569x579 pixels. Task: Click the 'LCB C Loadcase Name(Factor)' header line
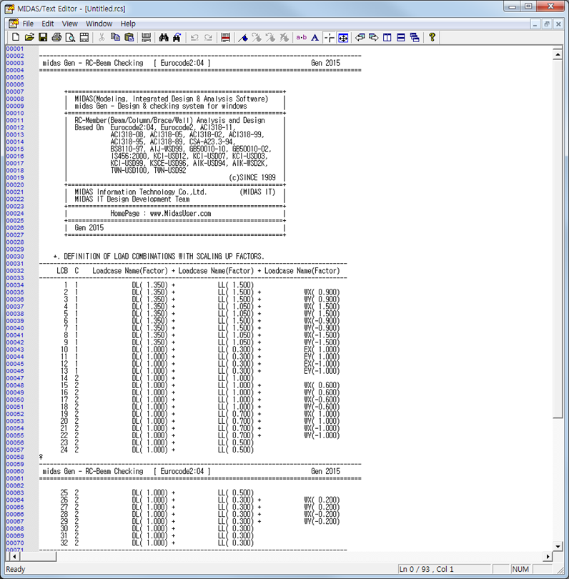tap(198, 271)
